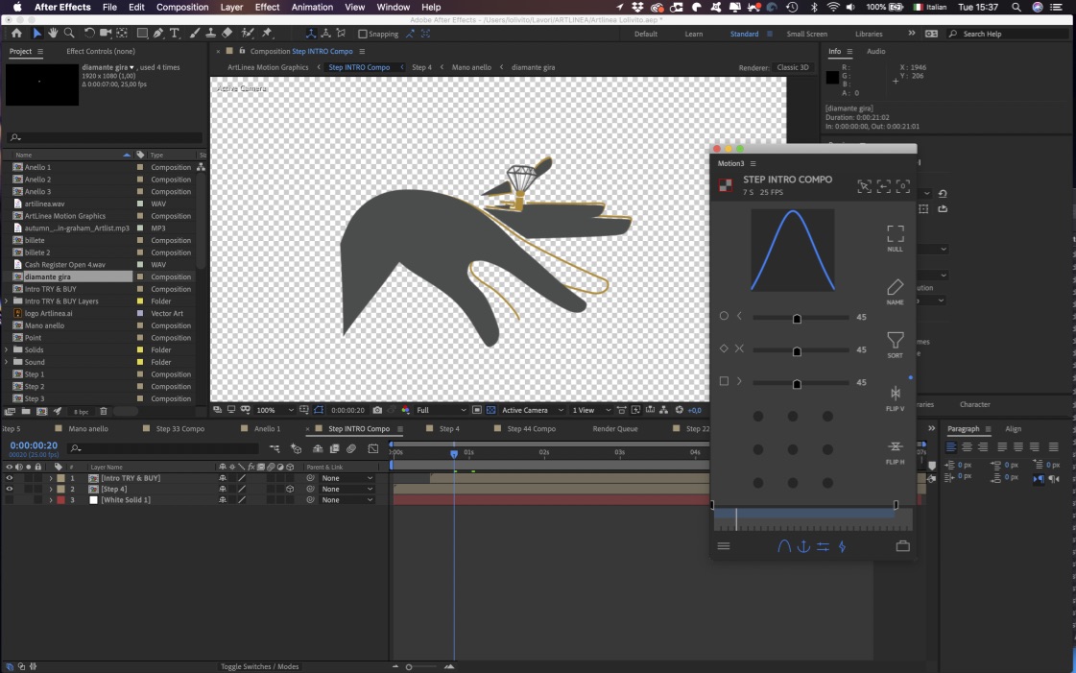Click the NULL button in Motion3 panel
The width and height of the screenshot is (1076, 673).
point(895,238)
